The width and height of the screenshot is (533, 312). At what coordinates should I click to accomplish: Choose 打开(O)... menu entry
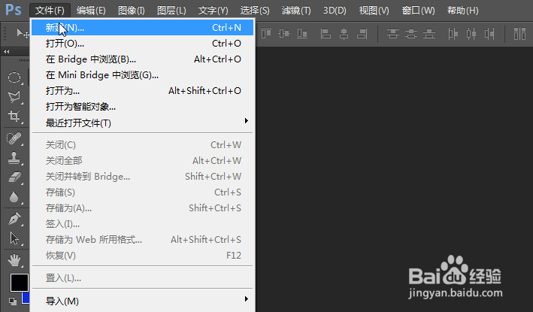[x=142, y=43]
